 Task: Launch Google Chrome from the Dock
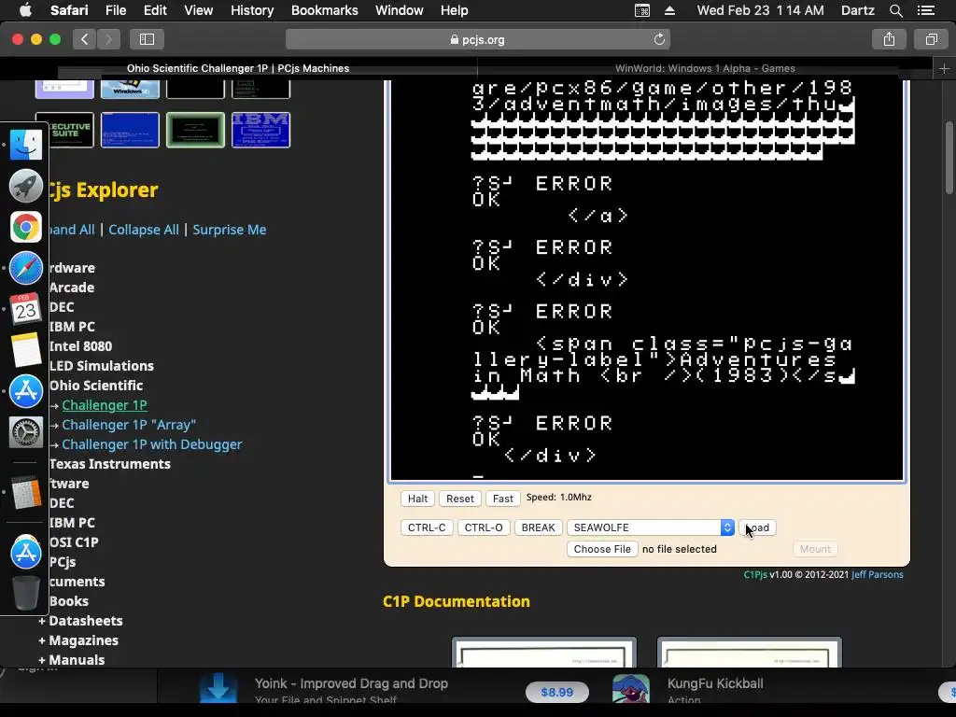[25, 227]
